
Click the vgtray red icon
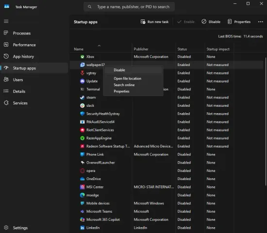(x=82, y=73)
